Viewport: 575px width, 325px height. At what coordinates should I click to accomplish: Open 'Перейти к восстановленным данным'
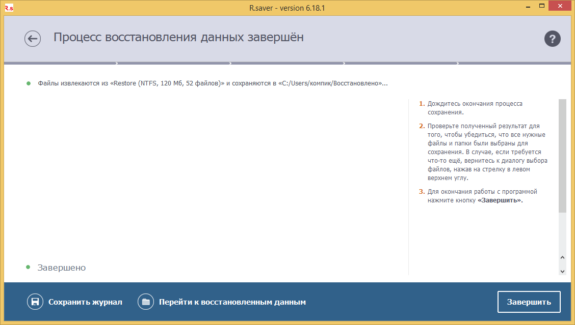232,302
